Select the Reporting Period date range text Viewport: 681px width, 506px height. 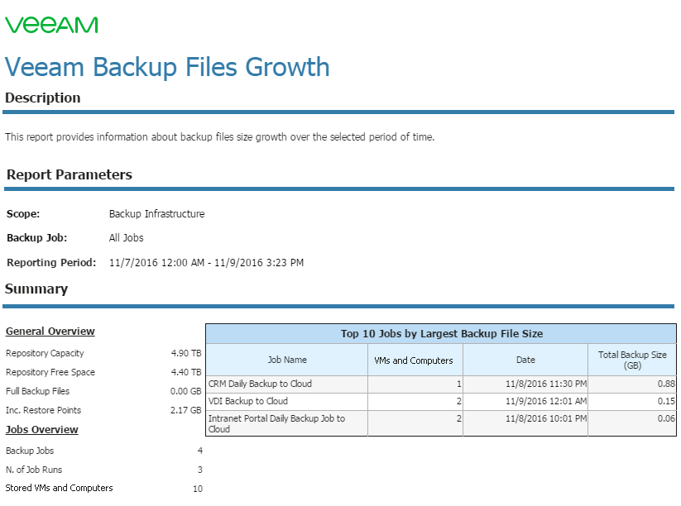206,263
